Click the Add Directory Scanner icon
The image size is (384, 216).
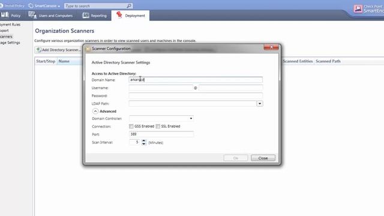[x=39, y=50]
